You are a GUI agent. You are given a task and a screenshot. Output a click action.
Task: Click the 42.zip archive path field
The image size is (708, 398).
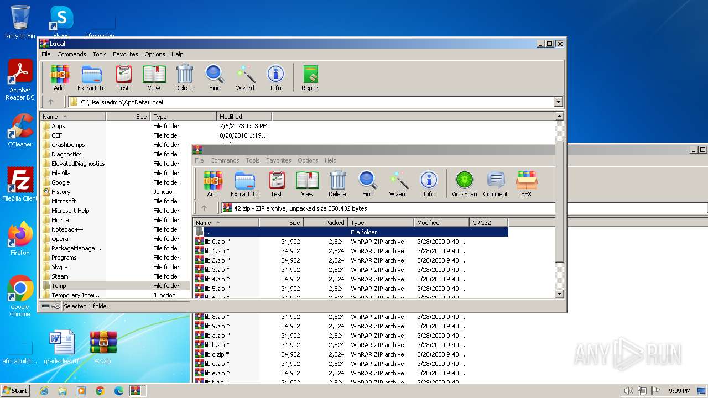[x=388, y=208]
